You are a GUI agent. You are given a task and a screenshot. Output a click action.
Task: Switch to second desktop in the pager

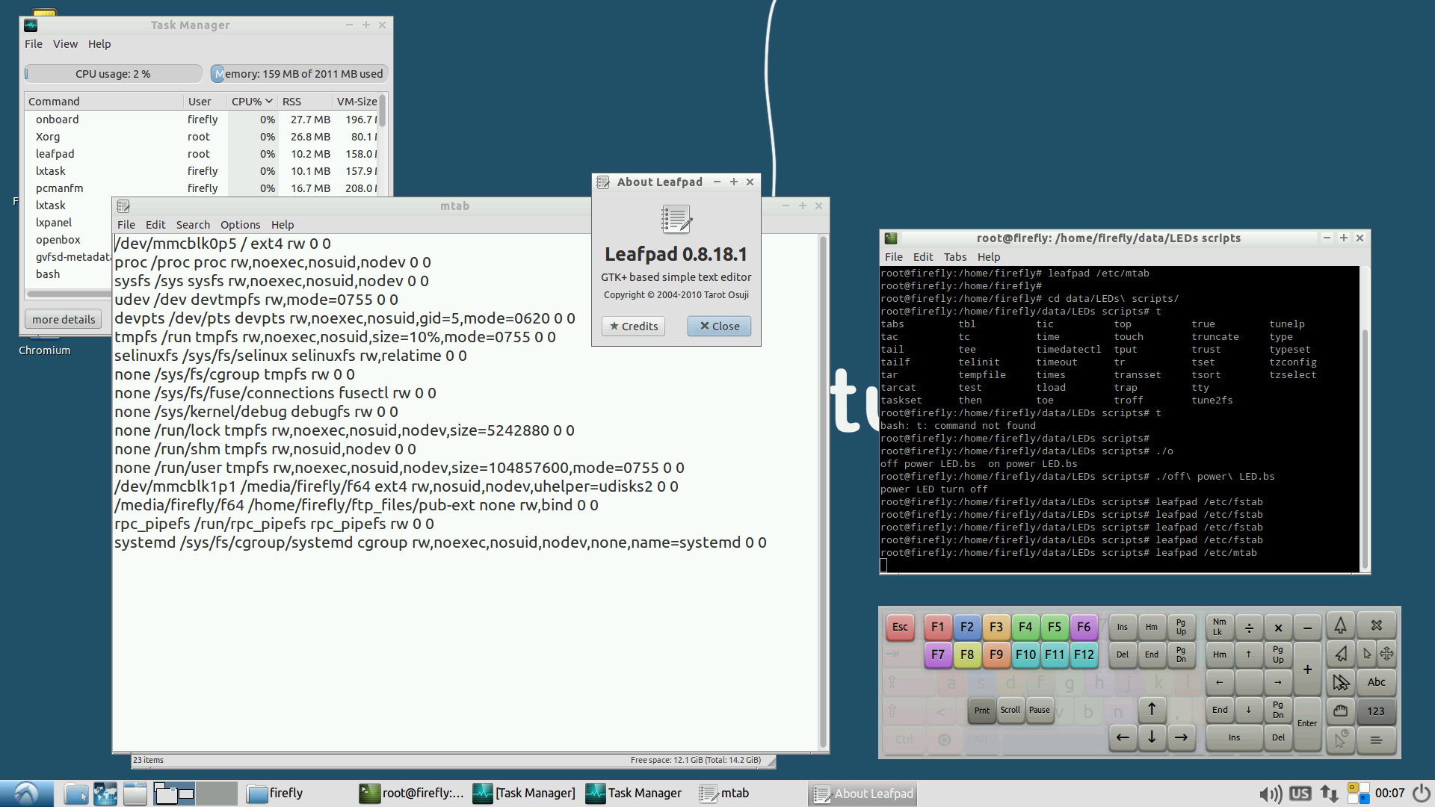217,794
